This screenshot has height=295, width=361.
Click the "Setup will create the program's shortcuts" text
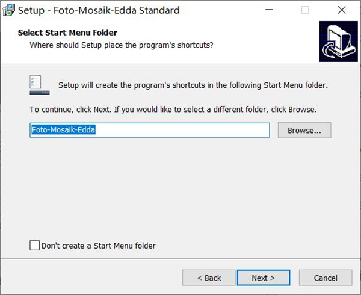[193, 85]
